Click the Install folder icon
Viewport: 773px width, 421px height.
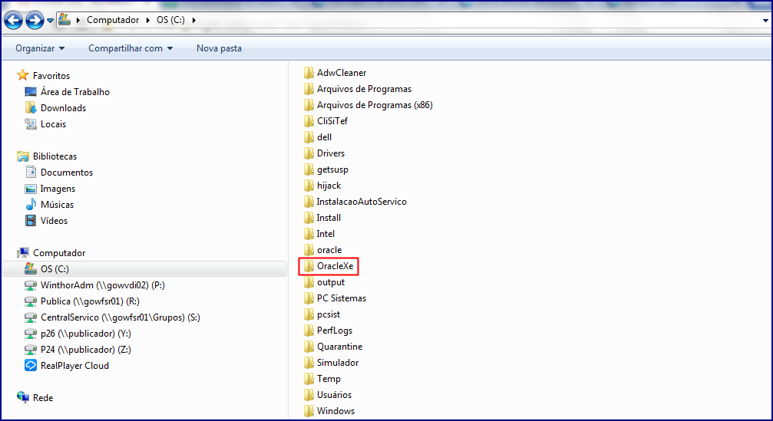tap(309, 218)
